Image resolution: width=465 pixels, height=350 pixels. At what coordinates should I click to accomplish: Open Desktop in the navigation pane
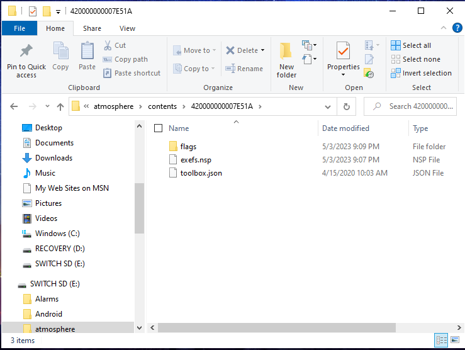coord(48,128)
